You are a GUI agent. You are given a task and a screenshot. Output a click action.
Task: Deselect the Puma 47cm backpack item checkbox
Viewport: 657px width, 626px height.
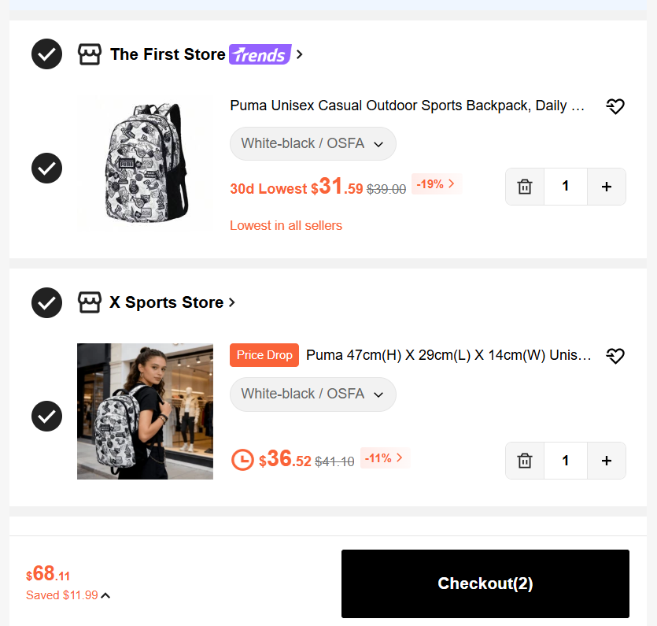tap(47, 416)
